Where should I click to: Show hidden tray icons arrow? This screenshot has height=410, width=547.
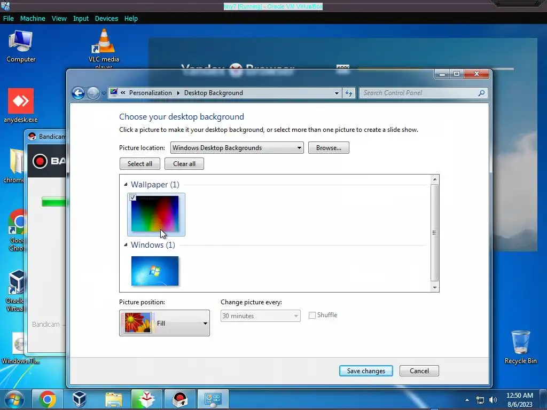click(467, 400)
